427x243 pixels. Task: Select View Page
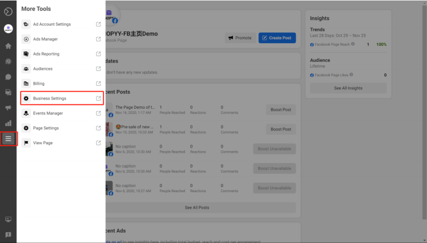coord(62,143)
